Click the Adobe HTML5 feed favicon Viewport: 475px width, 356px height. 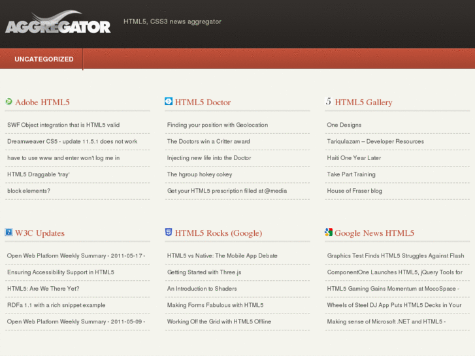[x=8, y=101]
